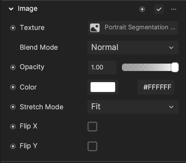This screenshot has height=163, width=186.
Task: Click the keyframe dot beside Flip X
Action: tap(13, 127)
